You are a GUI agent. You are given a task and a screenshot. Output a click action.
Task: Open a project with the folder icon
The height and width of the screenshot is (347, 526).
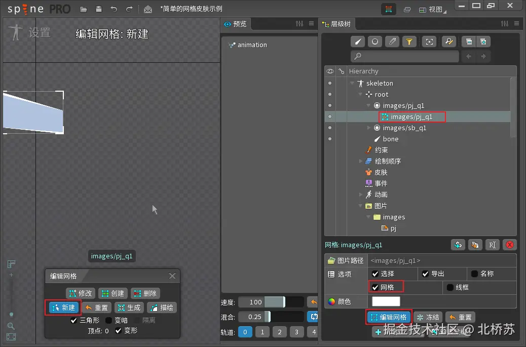(x=84, y=10)
